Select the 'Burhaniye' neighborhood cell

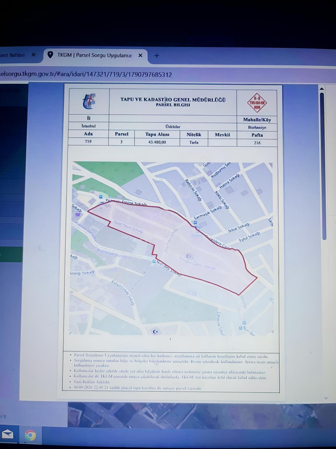[257, 127]
